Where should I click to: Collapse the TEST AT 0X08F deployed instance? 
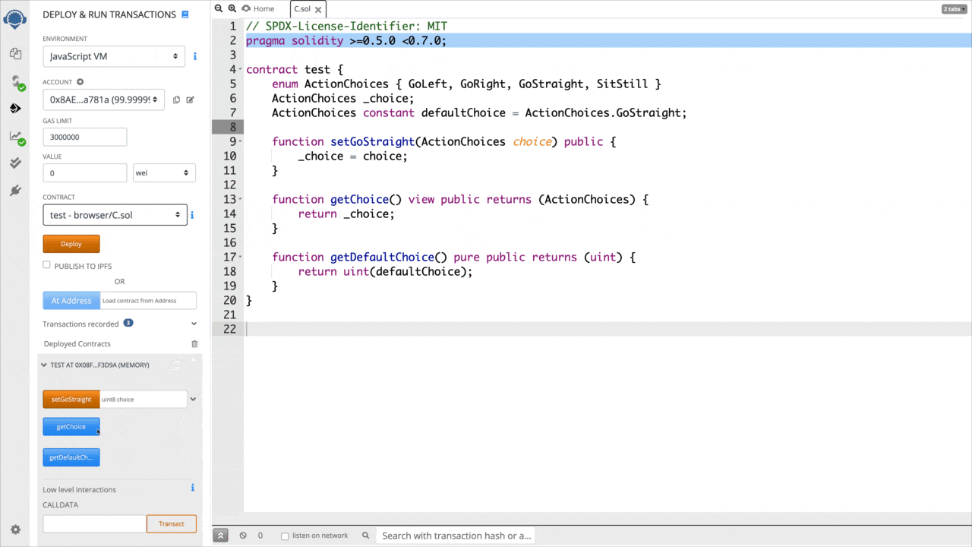45,365
